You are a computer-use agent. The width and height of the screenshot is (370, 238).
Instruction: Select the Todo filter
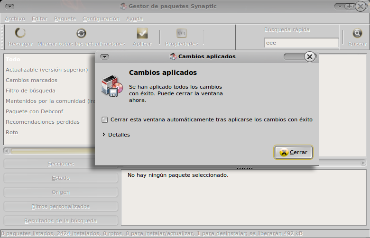[x=49, y=59]
